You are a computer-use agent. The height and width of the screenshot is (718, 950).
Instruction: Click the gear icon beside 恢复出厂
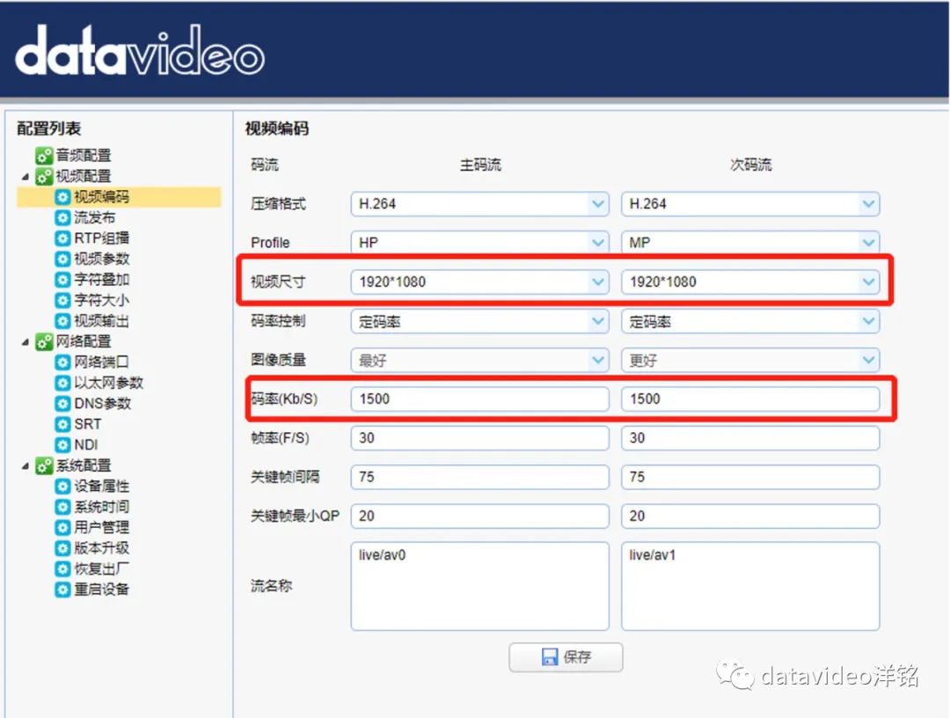coord(62,568)
